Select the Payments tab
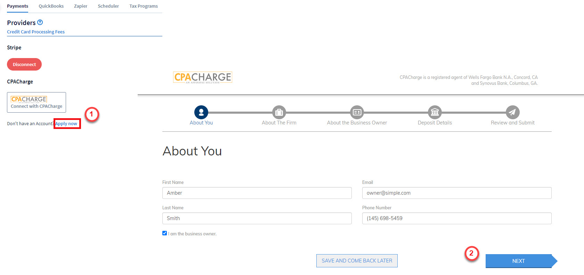Viewport: 584px width, 275px height. point(18,6)
